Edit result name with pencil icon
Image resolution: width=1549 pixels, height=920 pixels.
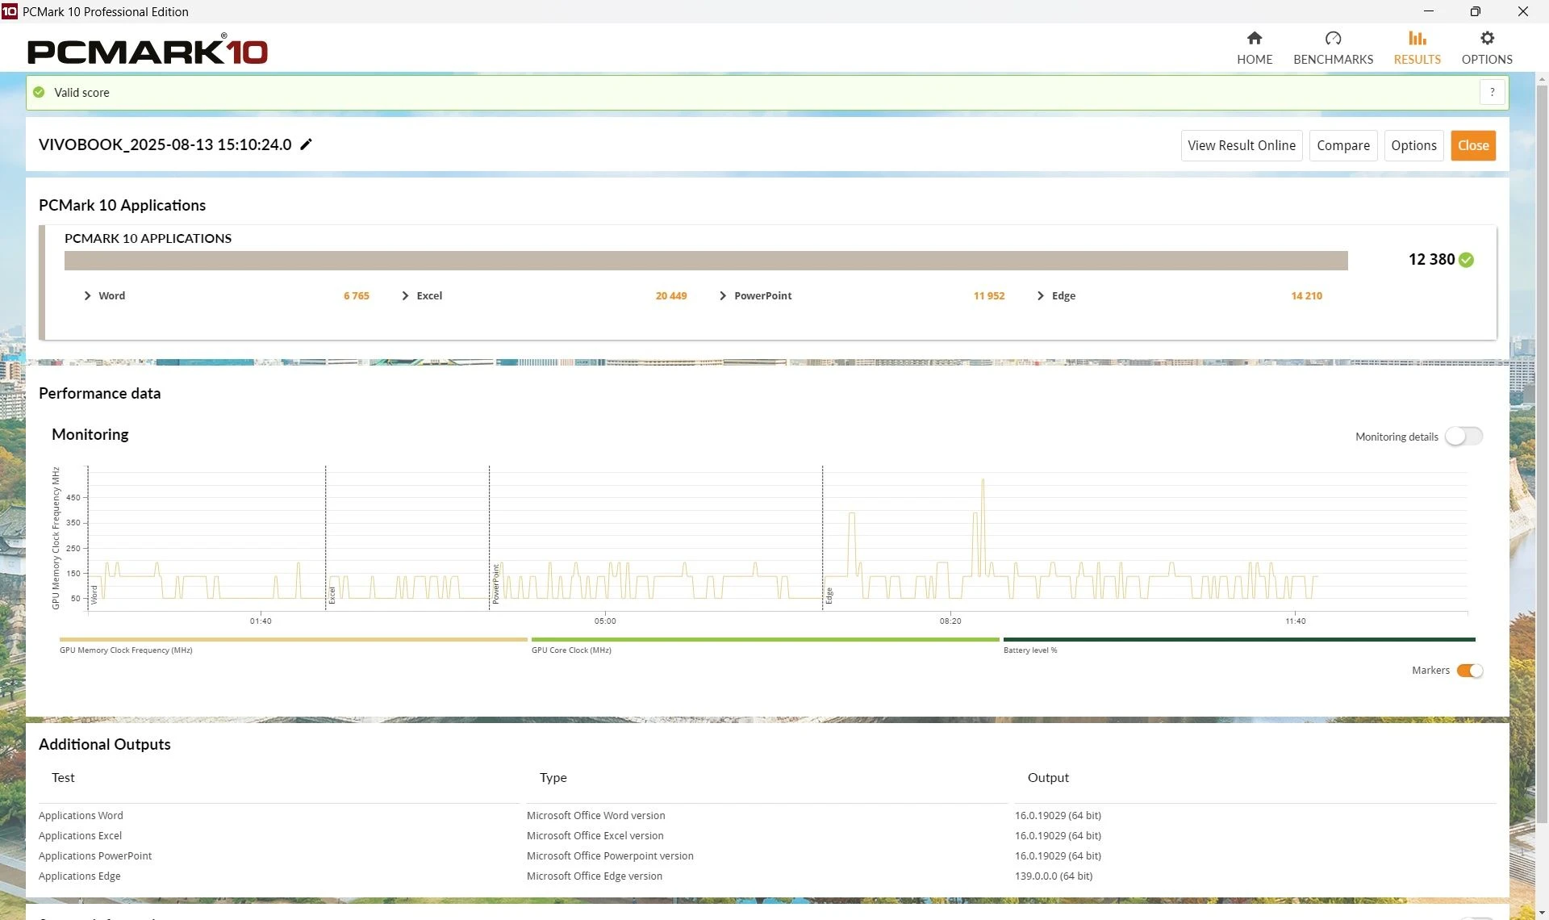tap(306, 144)
